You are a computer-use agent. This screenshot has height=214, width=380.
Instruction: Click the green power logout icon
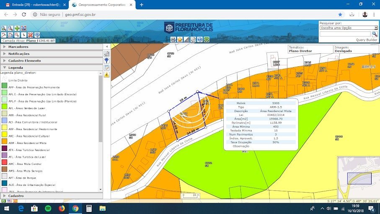207,39
